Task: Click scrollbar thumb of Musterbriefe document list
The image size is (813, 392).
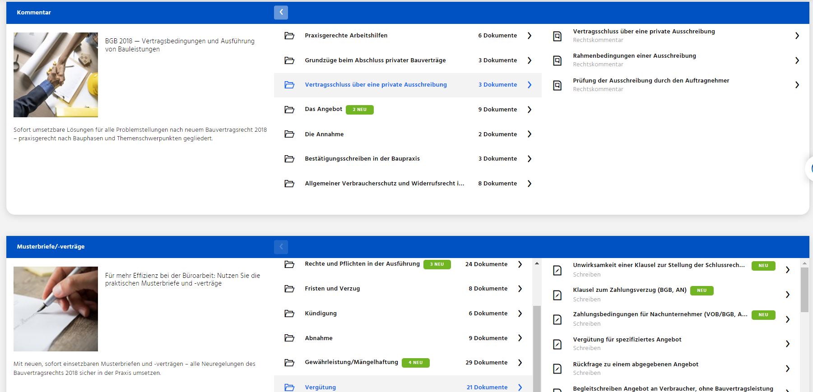Action: pyautogui.click(x=804, y=290)
